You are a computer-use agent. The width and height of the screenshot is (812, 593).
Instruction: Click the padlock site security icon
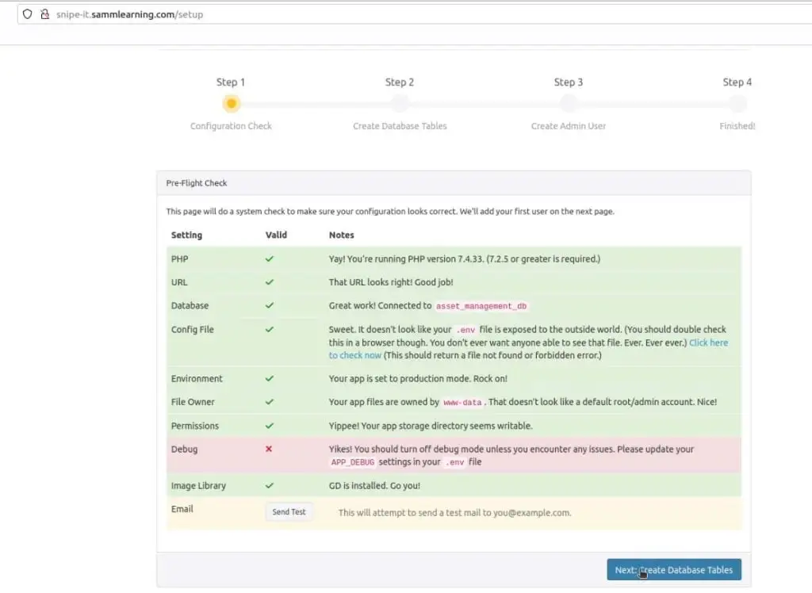(x=45, y=14)
